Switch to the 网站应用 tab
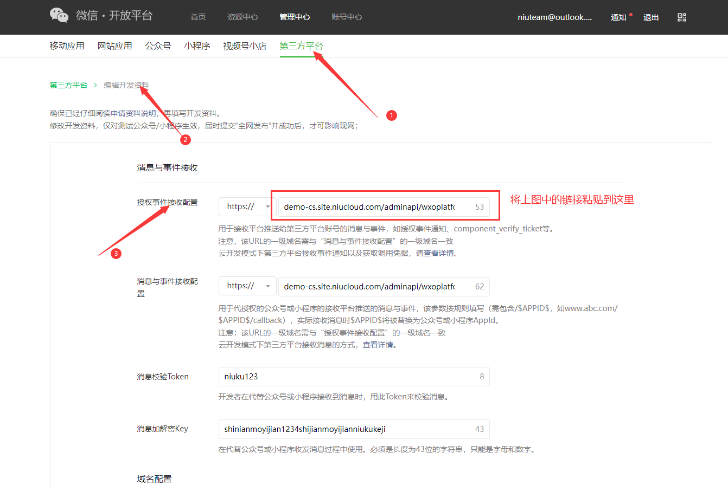Viewport: 728px width, 491px height. click(x=114, y=46)
